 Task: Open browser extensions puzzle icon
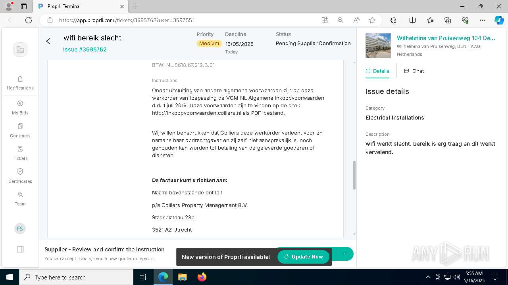point(393,20)
